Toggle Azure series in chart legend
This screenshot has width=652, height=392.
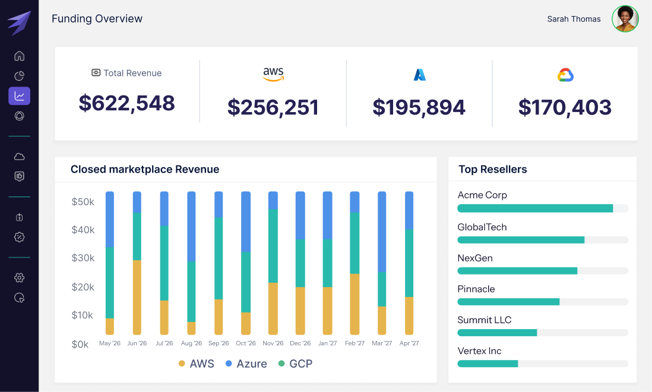(246, 364)
